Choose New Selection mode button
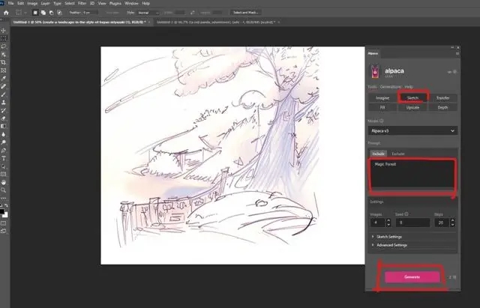480x308 pixels. click(35, 13)
